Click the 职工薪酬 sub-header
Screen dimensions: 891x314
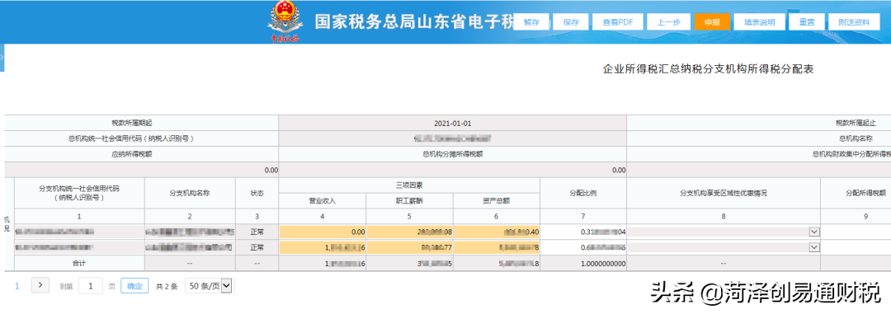[409, 200]
